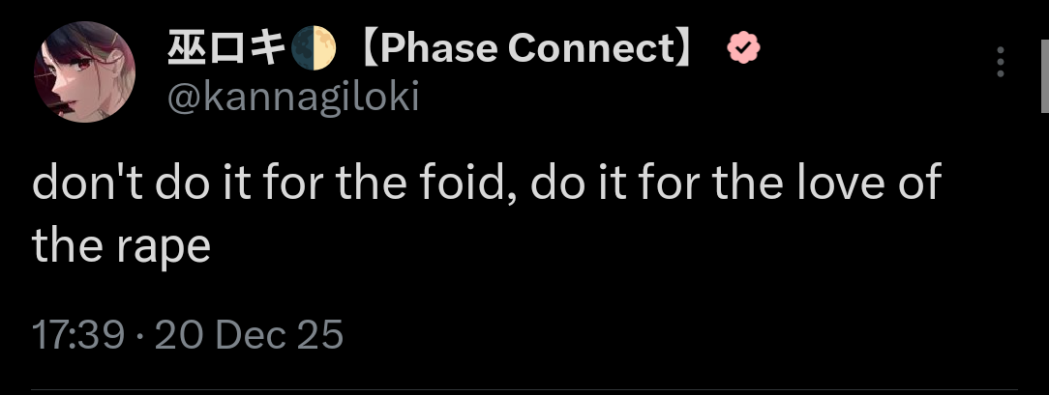Open the three-dot more options menu
Viewport: 1049px width, 395px height.
1001,62
